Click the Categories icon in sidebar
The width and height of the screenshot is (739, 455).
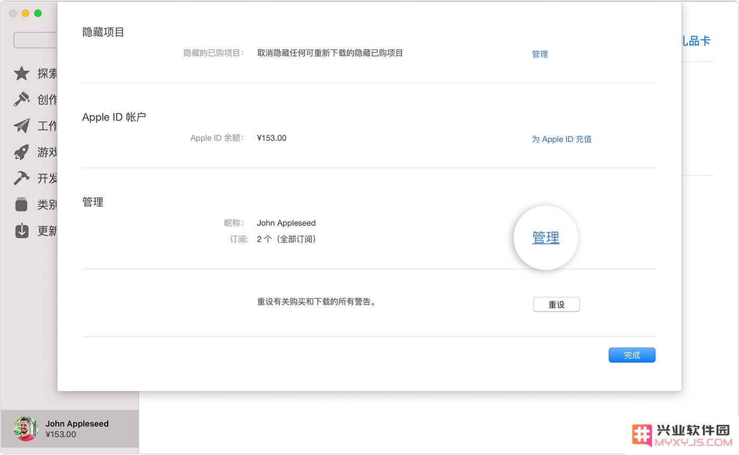22,204
